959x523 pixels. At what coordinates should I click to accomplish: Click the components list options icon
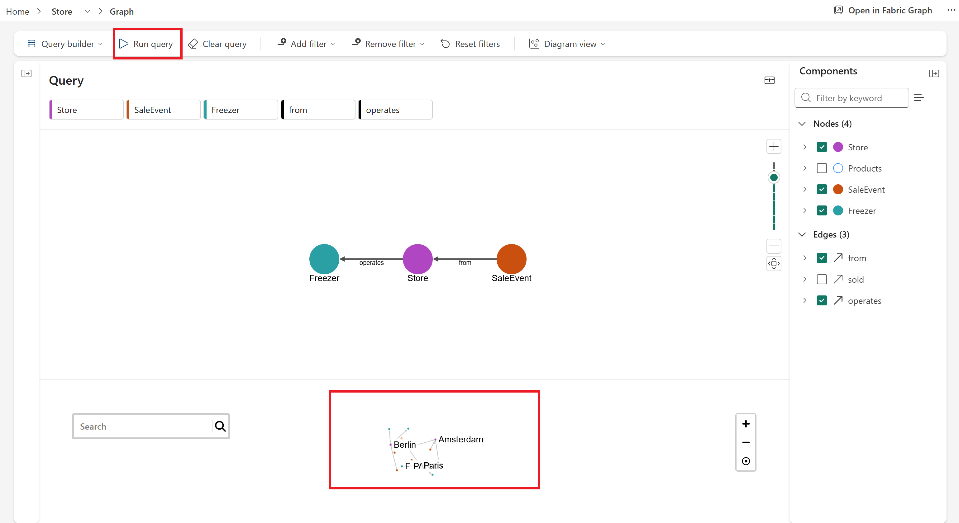point(919,97)
